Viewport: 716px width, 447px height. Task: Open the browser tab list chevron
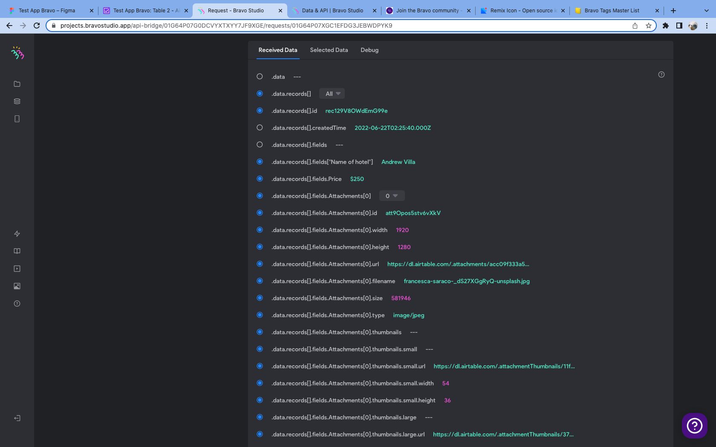pos(706,11)
